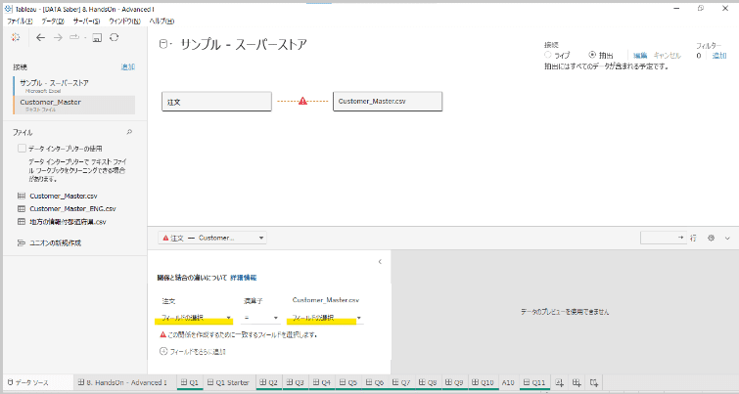Open the ヘルプ menu
This screenshot has height=394, width=739.
162,22
